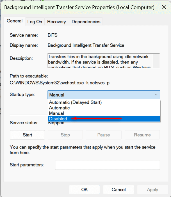This screenshot has width=171, height=197.
Task: Choose Automatic (Delayed Start) startup option
Action: click(75, 102)
